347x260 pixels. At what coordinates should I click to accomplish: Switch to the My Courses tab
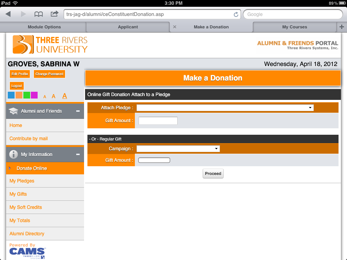[294, 27]
